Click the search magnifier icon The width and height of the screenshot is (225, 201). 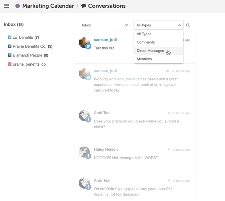point(188,25)
